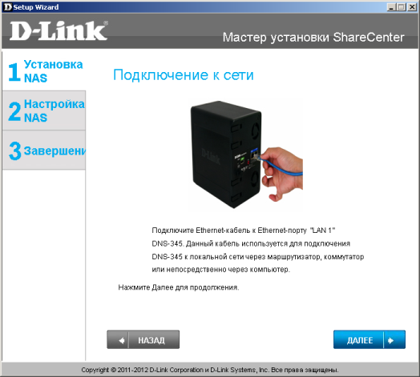This screenshot has width=420, height=377.
Task: Click the large number 3 step icon
Action: click(14, 151)
